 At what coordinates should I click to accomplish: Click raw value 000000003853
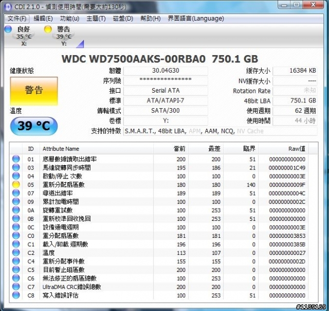click(x=287, y=236)
